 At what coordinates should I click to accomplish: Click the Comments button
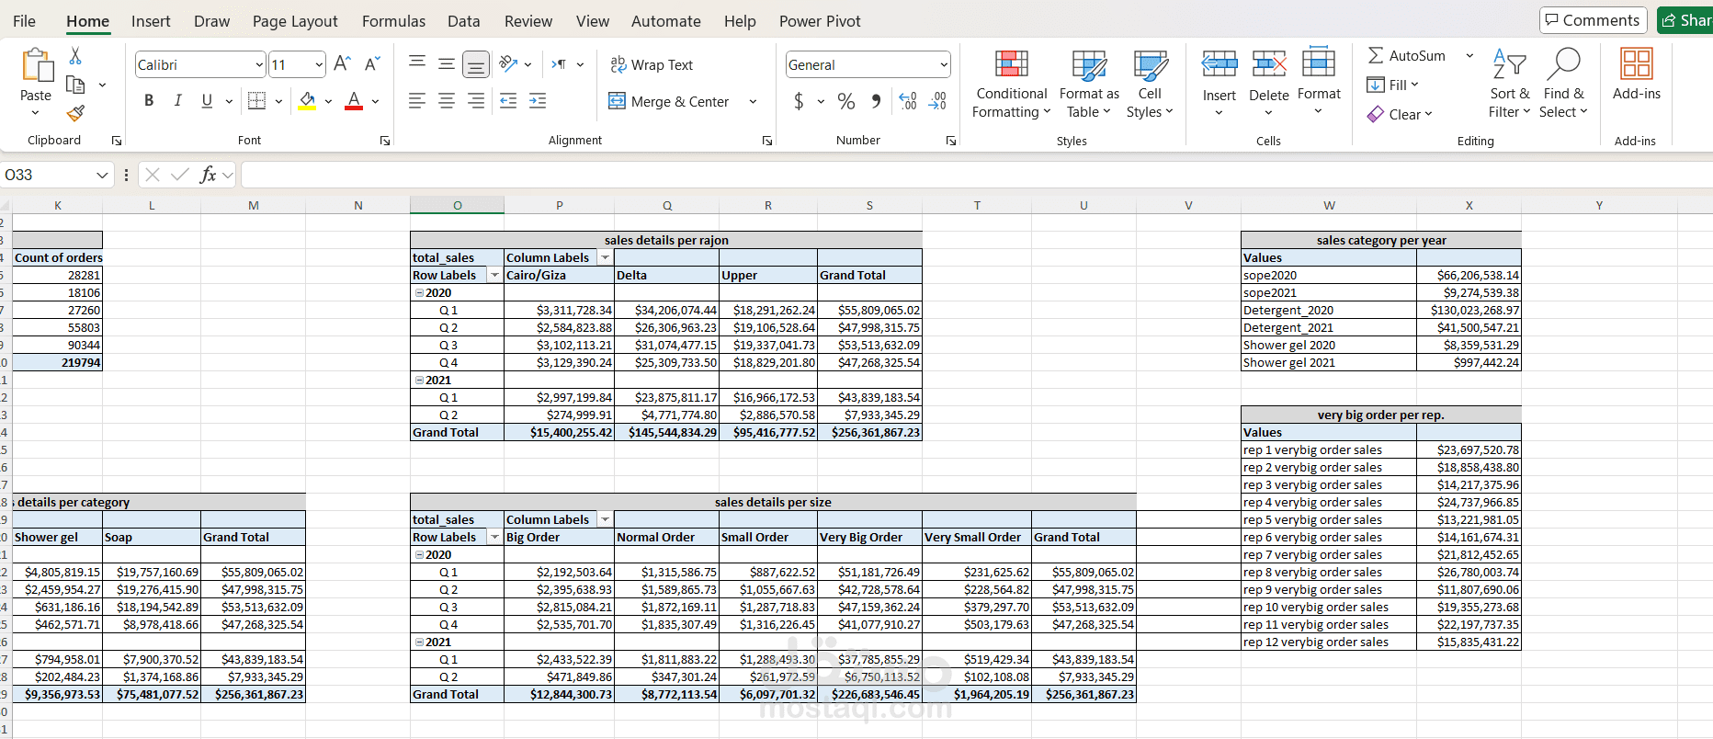[1594, 20]
